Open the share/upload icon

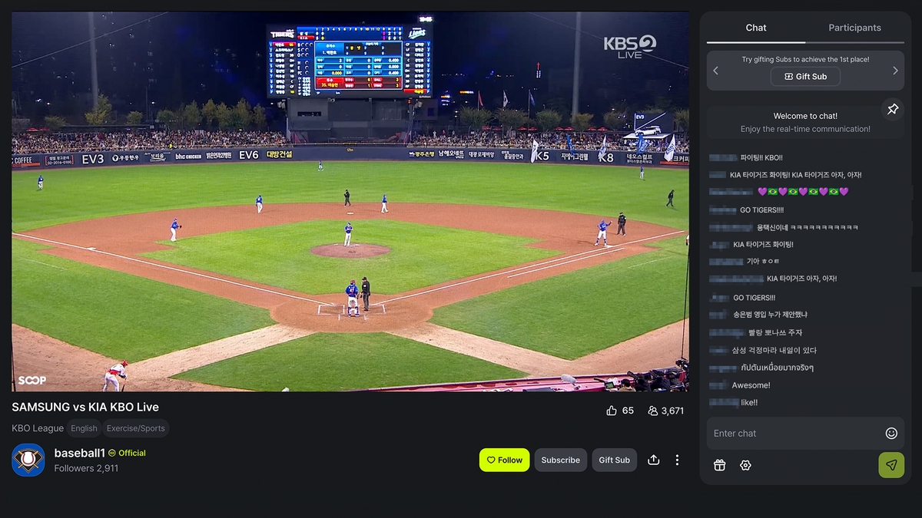[x=654, y=460]
